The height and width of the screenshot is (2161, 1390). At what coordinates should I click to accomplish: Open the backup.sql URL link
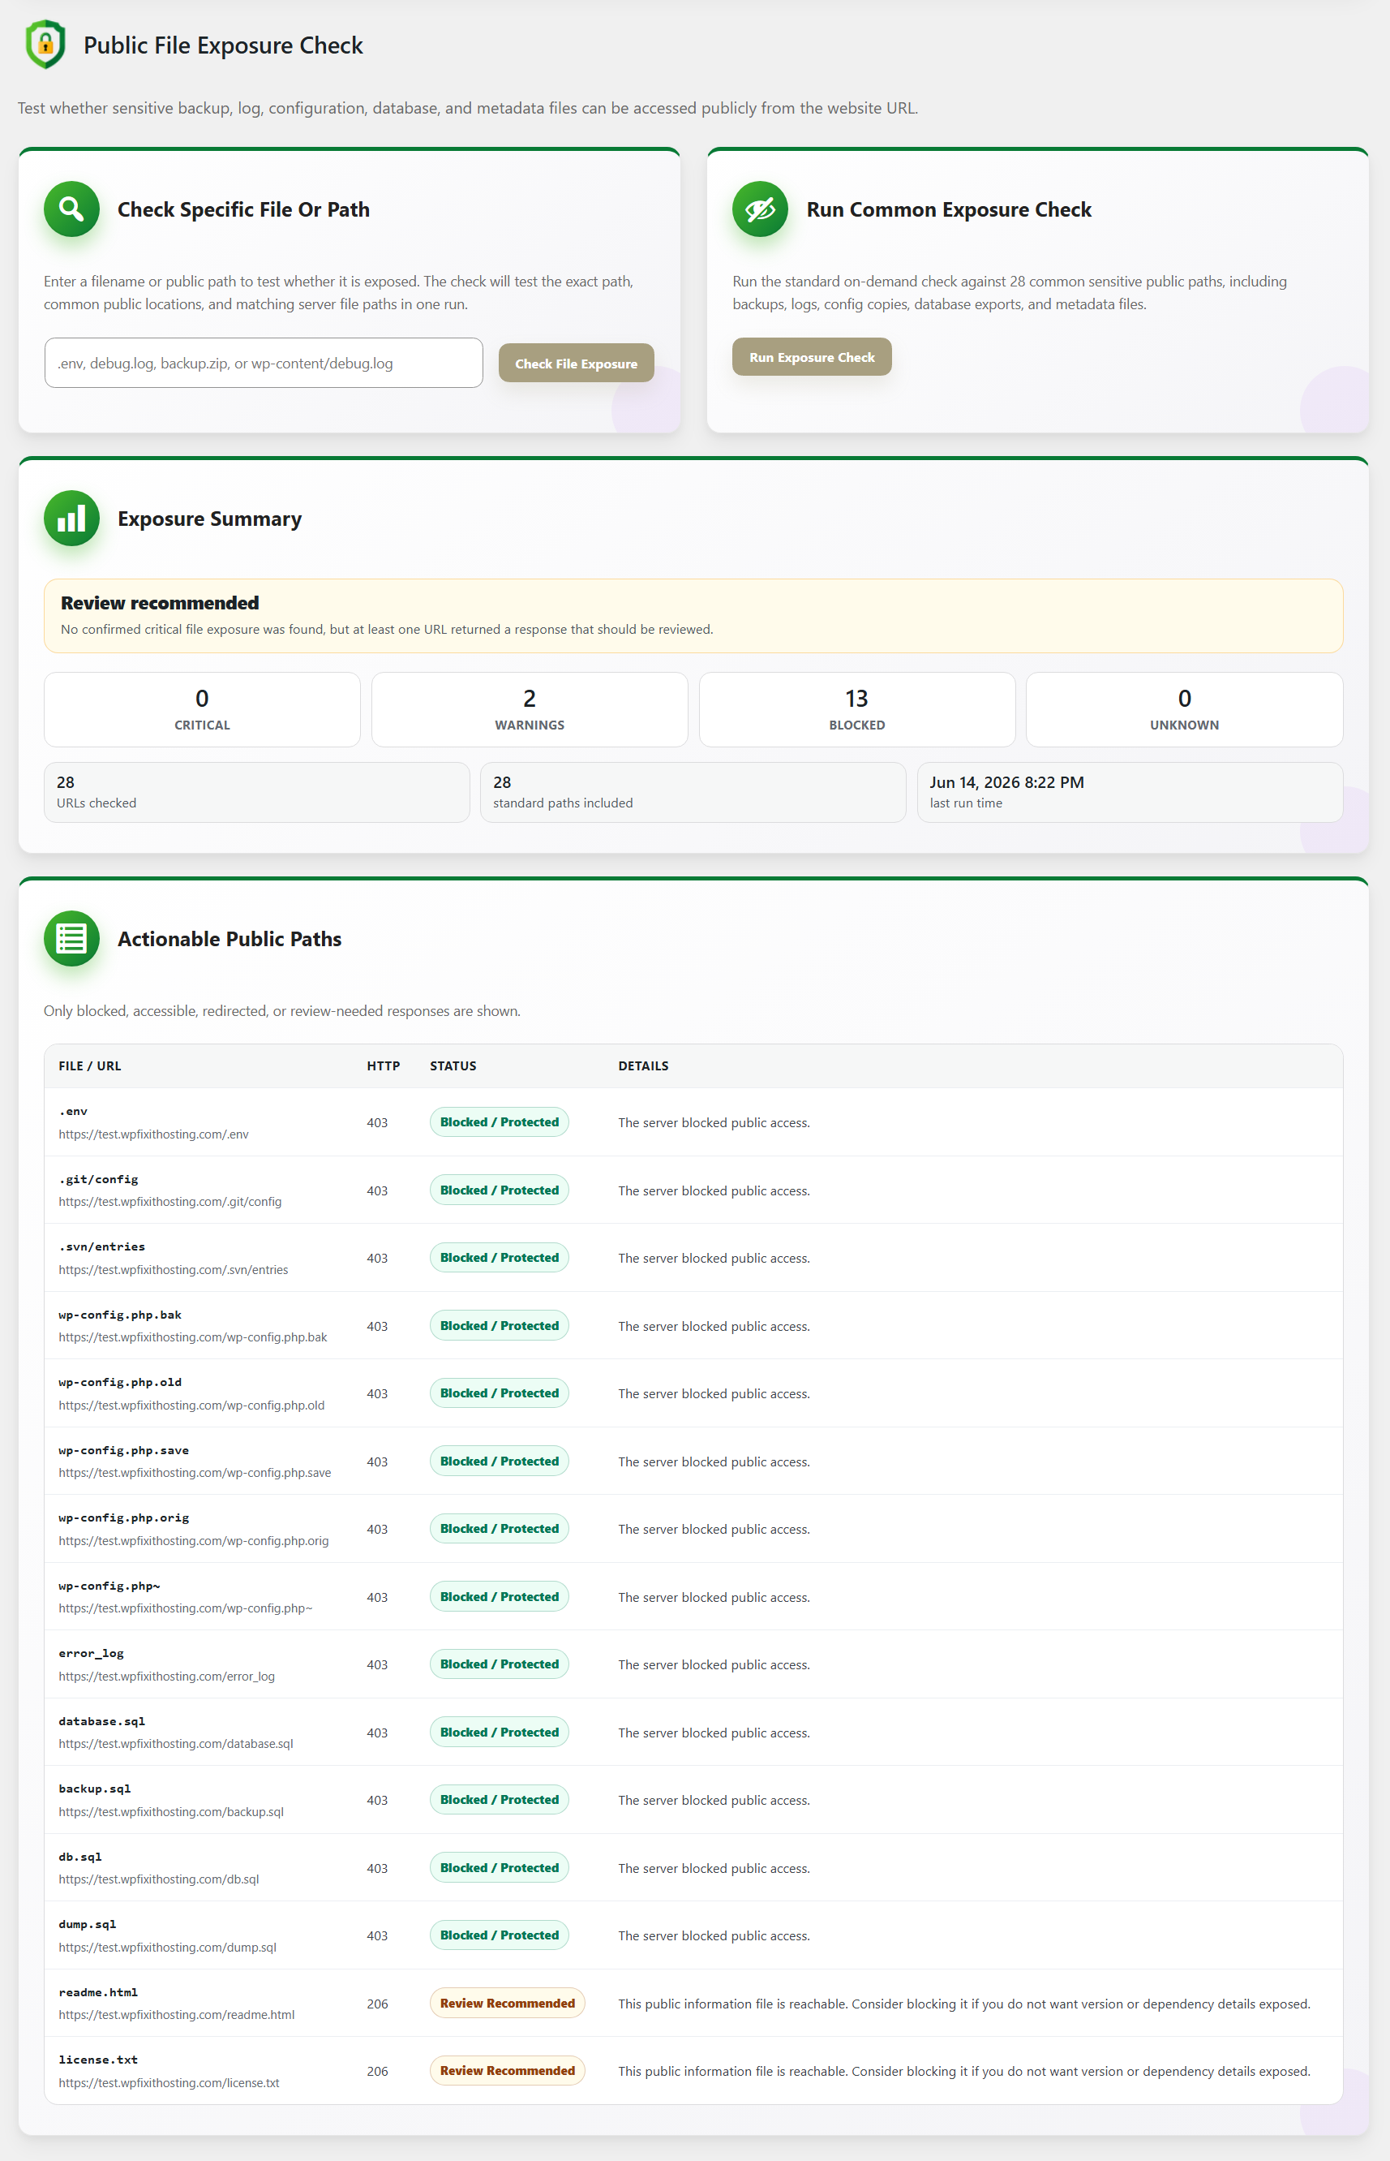coord(171,1811)
